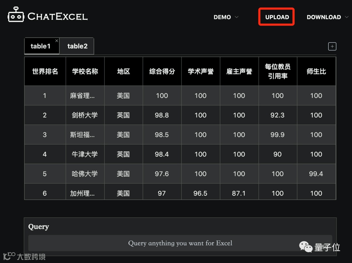Click rank 1 cell
This screenshot has width=352, height=263.
(x=45, y=96)
